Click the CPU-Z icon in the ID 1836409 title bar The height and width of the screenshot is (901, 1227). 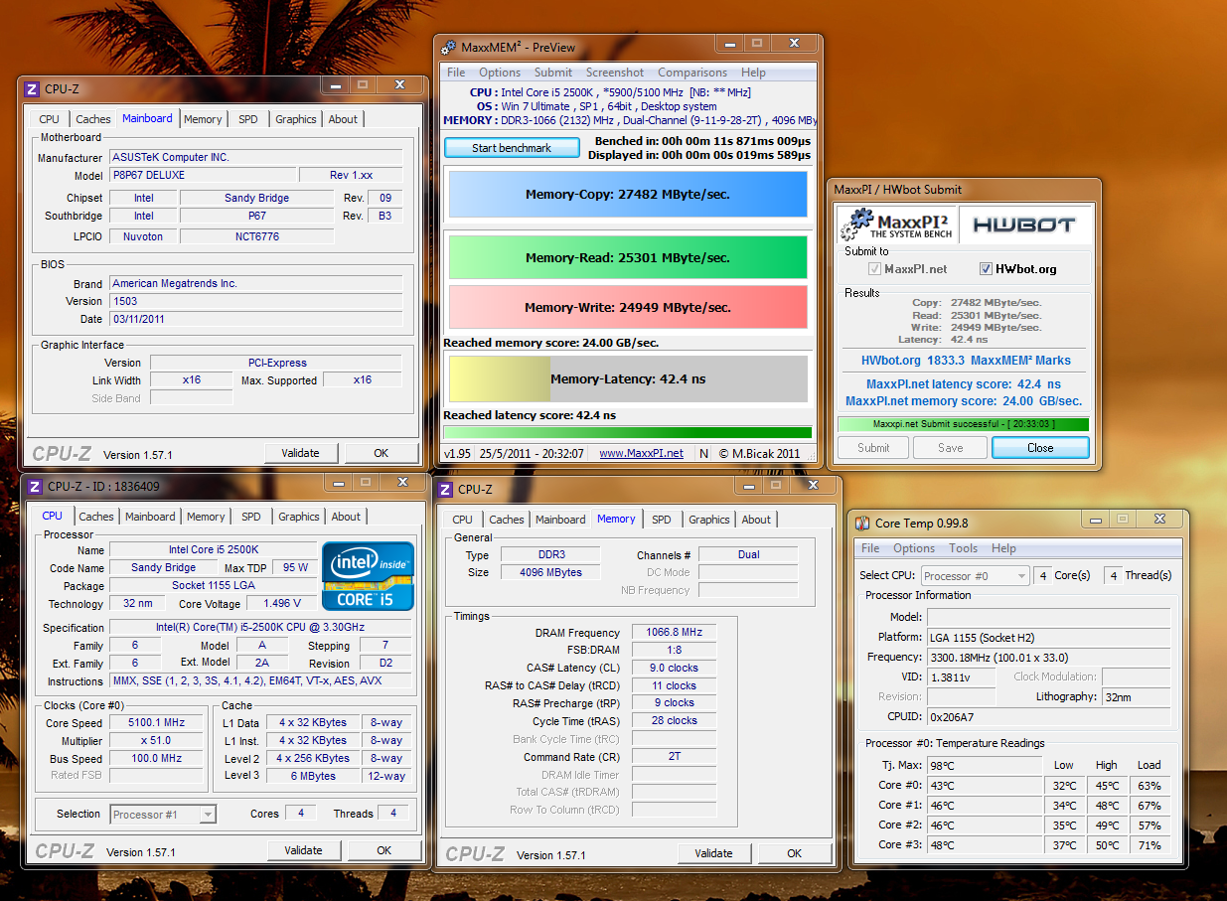click(x=35, y=486)
